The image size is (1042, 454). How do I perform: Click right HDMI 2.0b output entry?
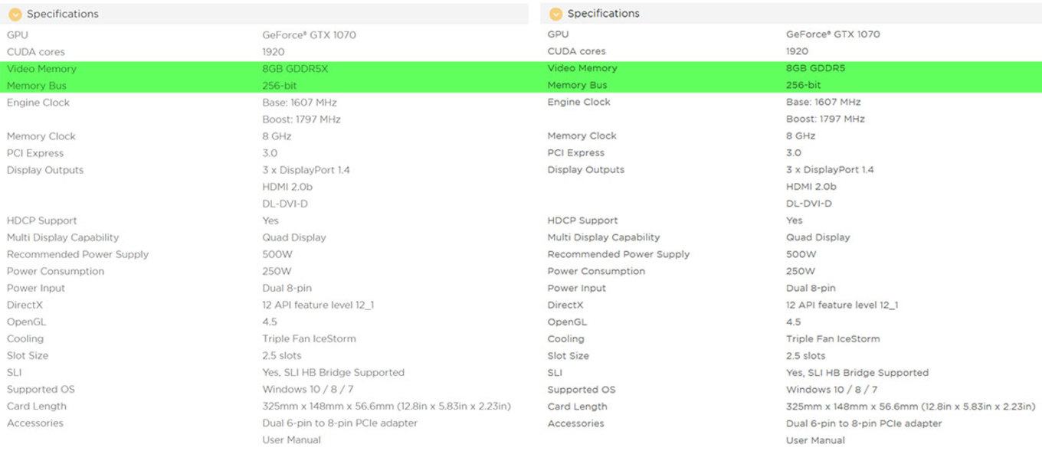811,187
